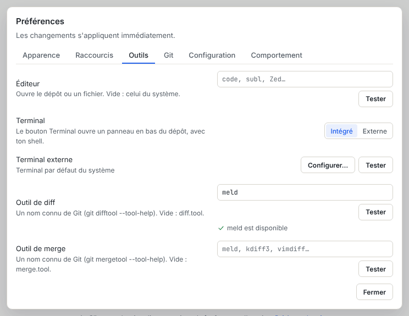This screenshot has height=316, width=409.
Task: Focus the Éditeur command input field
Action: point(305,79)
